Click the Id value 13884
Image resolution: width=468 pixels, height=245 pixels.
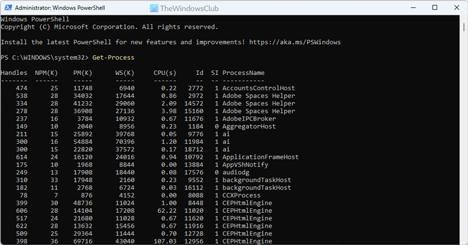[x=194, y=165]
